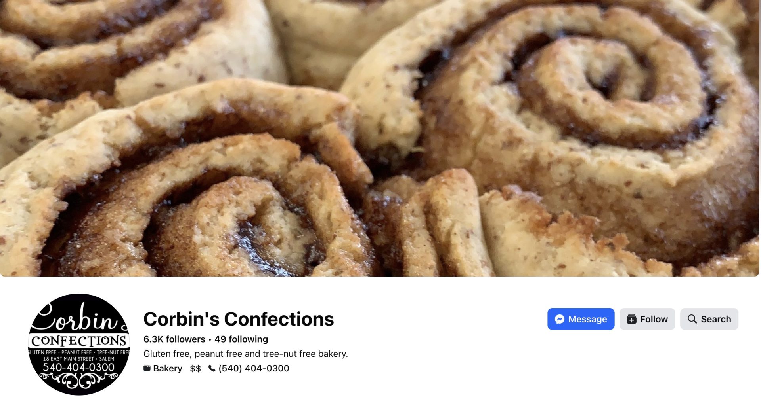This screenshot has width=761, height=413.
Task: Send a message via the Message label
Action: coord(587,319)
